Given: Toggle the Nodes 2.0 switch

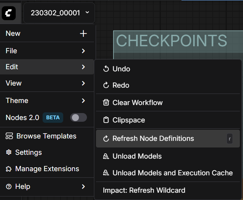Looking at the screenshot, I should (79, 118).
